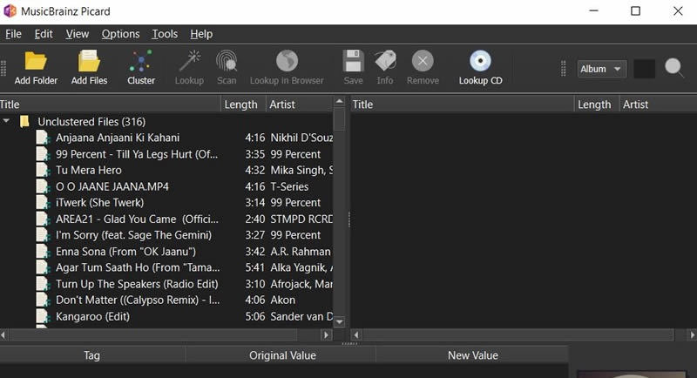Click Lookup in Browser globe icon
The height and width of the screenshot is (378, 697).
(x=287, y=61)
